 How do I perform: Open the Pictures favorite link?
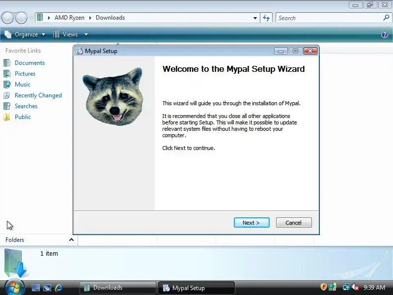tap(25, 73)
